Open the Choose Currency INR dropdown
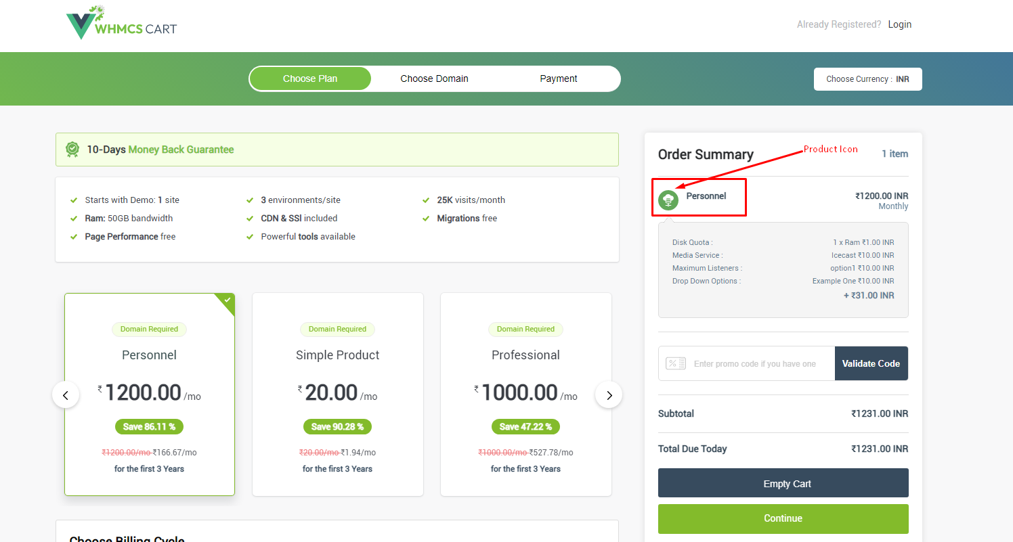This screenshot has height=542, width=1013. (x=867, y=79)
